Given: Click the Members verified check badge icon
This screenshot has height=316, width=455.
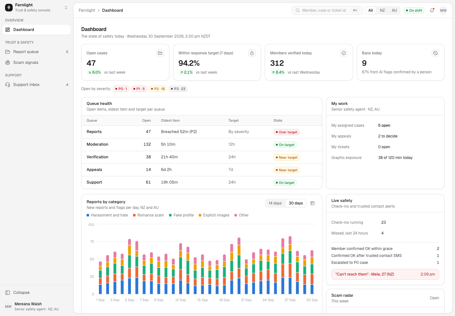Looking at the screenshot, I should coord(344,53).
